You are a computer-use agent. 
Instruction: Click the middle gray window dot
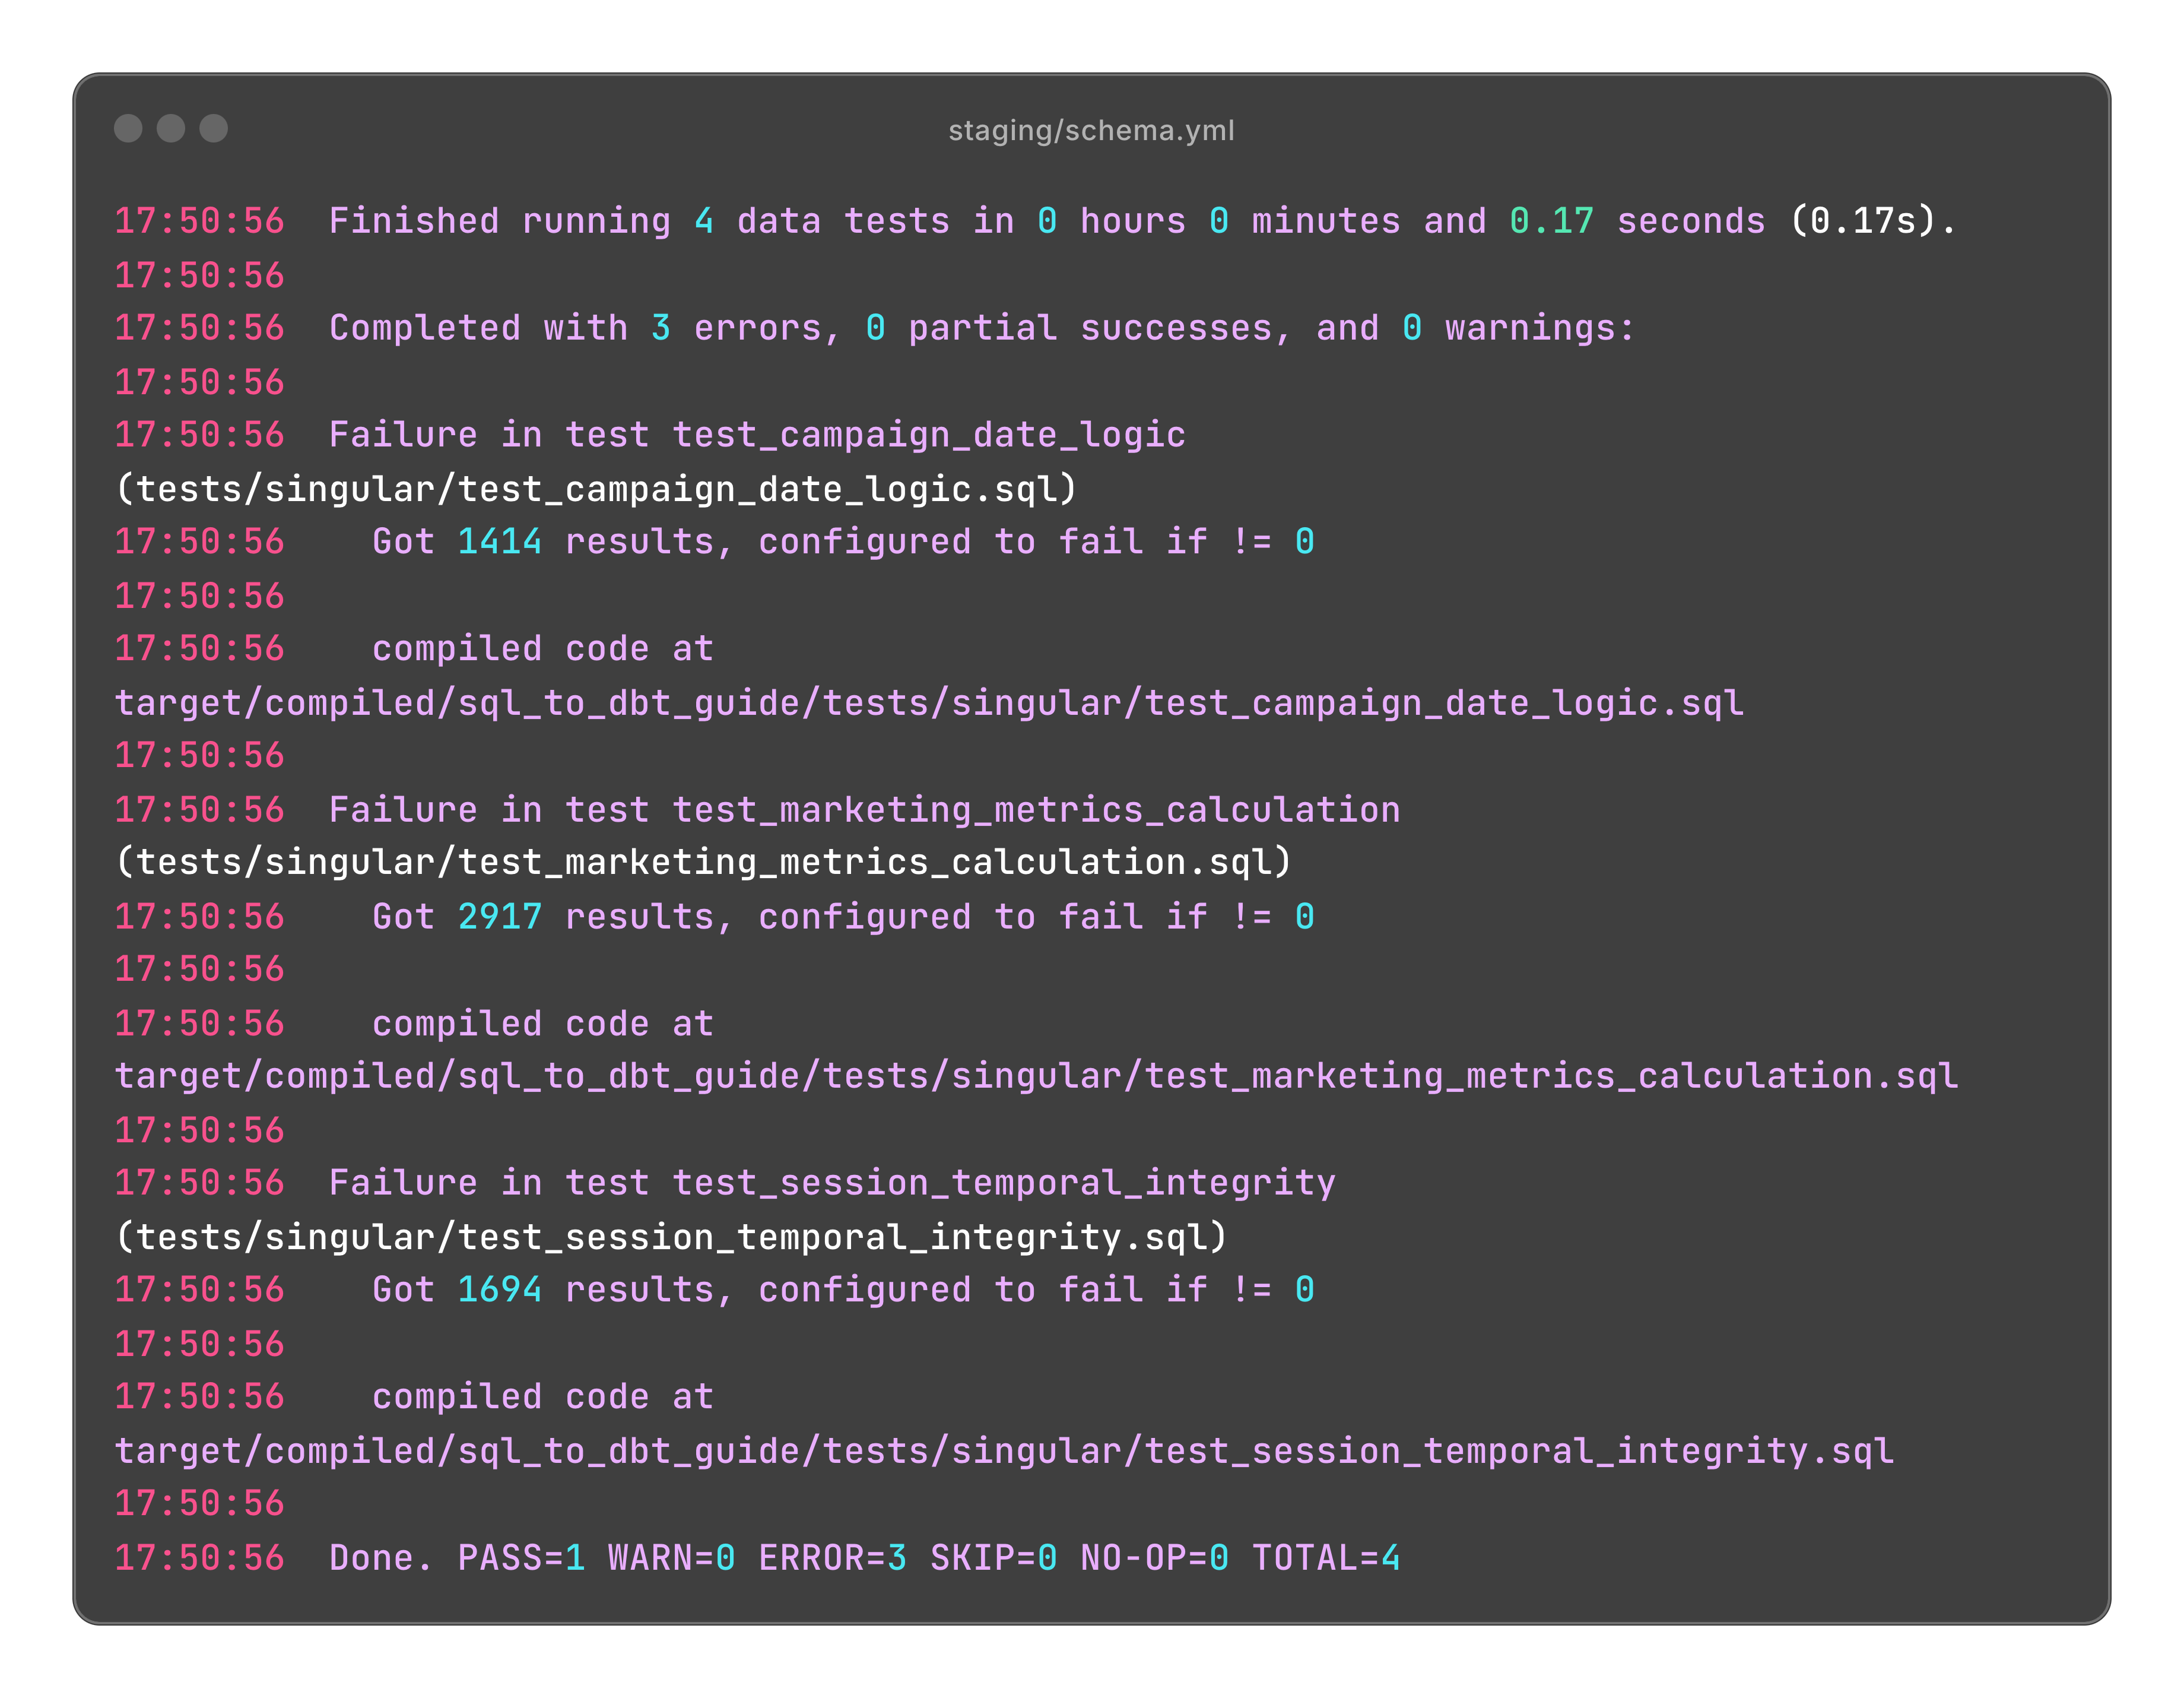pyautogui.click(x=171, y=129)
